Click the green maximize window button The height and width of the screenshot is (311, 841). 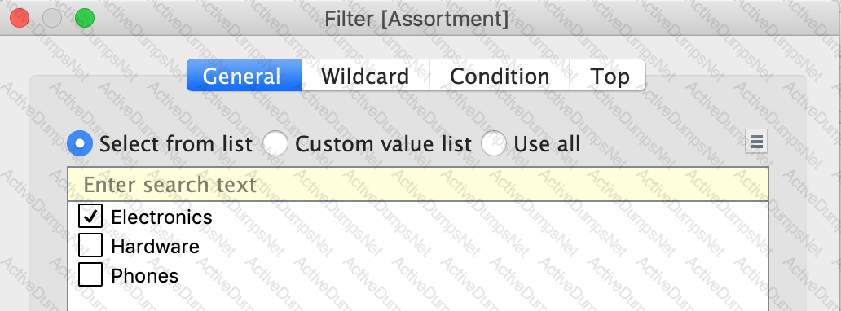[x=84, y=18]
